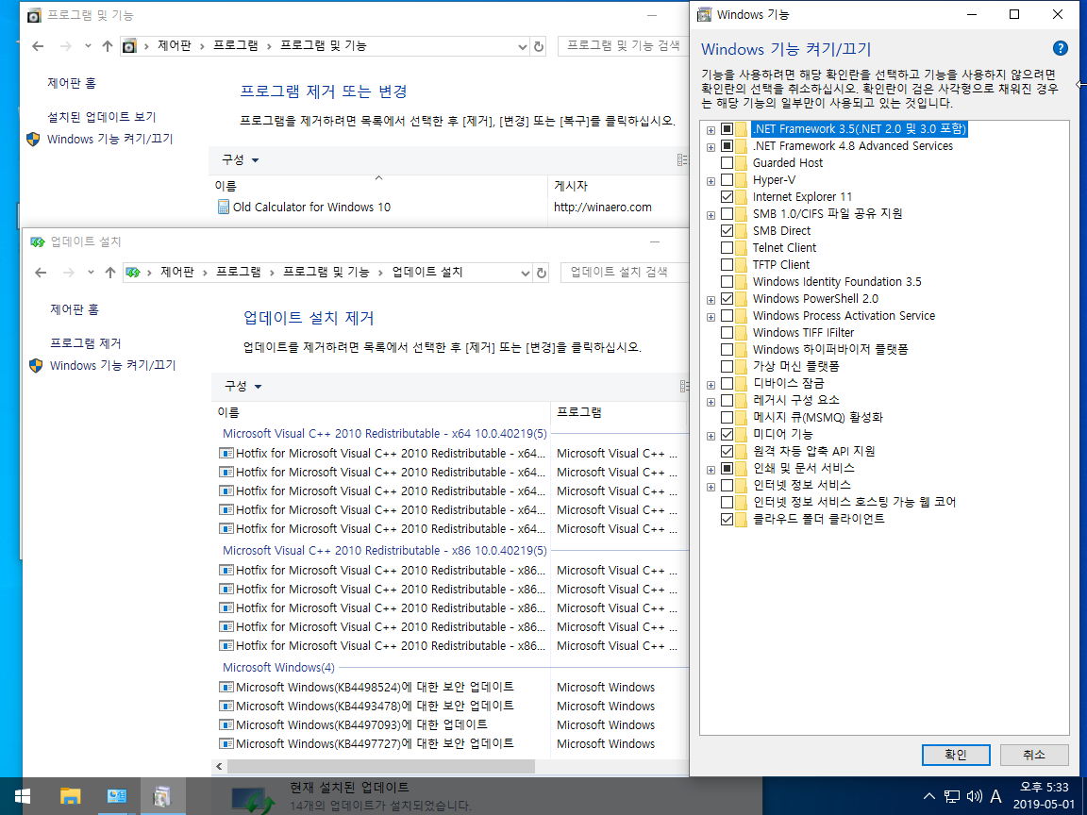Click the shield icon in 업데이트 설치 sidebar
The height and width of the screenshot is (815, 1087).
[36, 365]
